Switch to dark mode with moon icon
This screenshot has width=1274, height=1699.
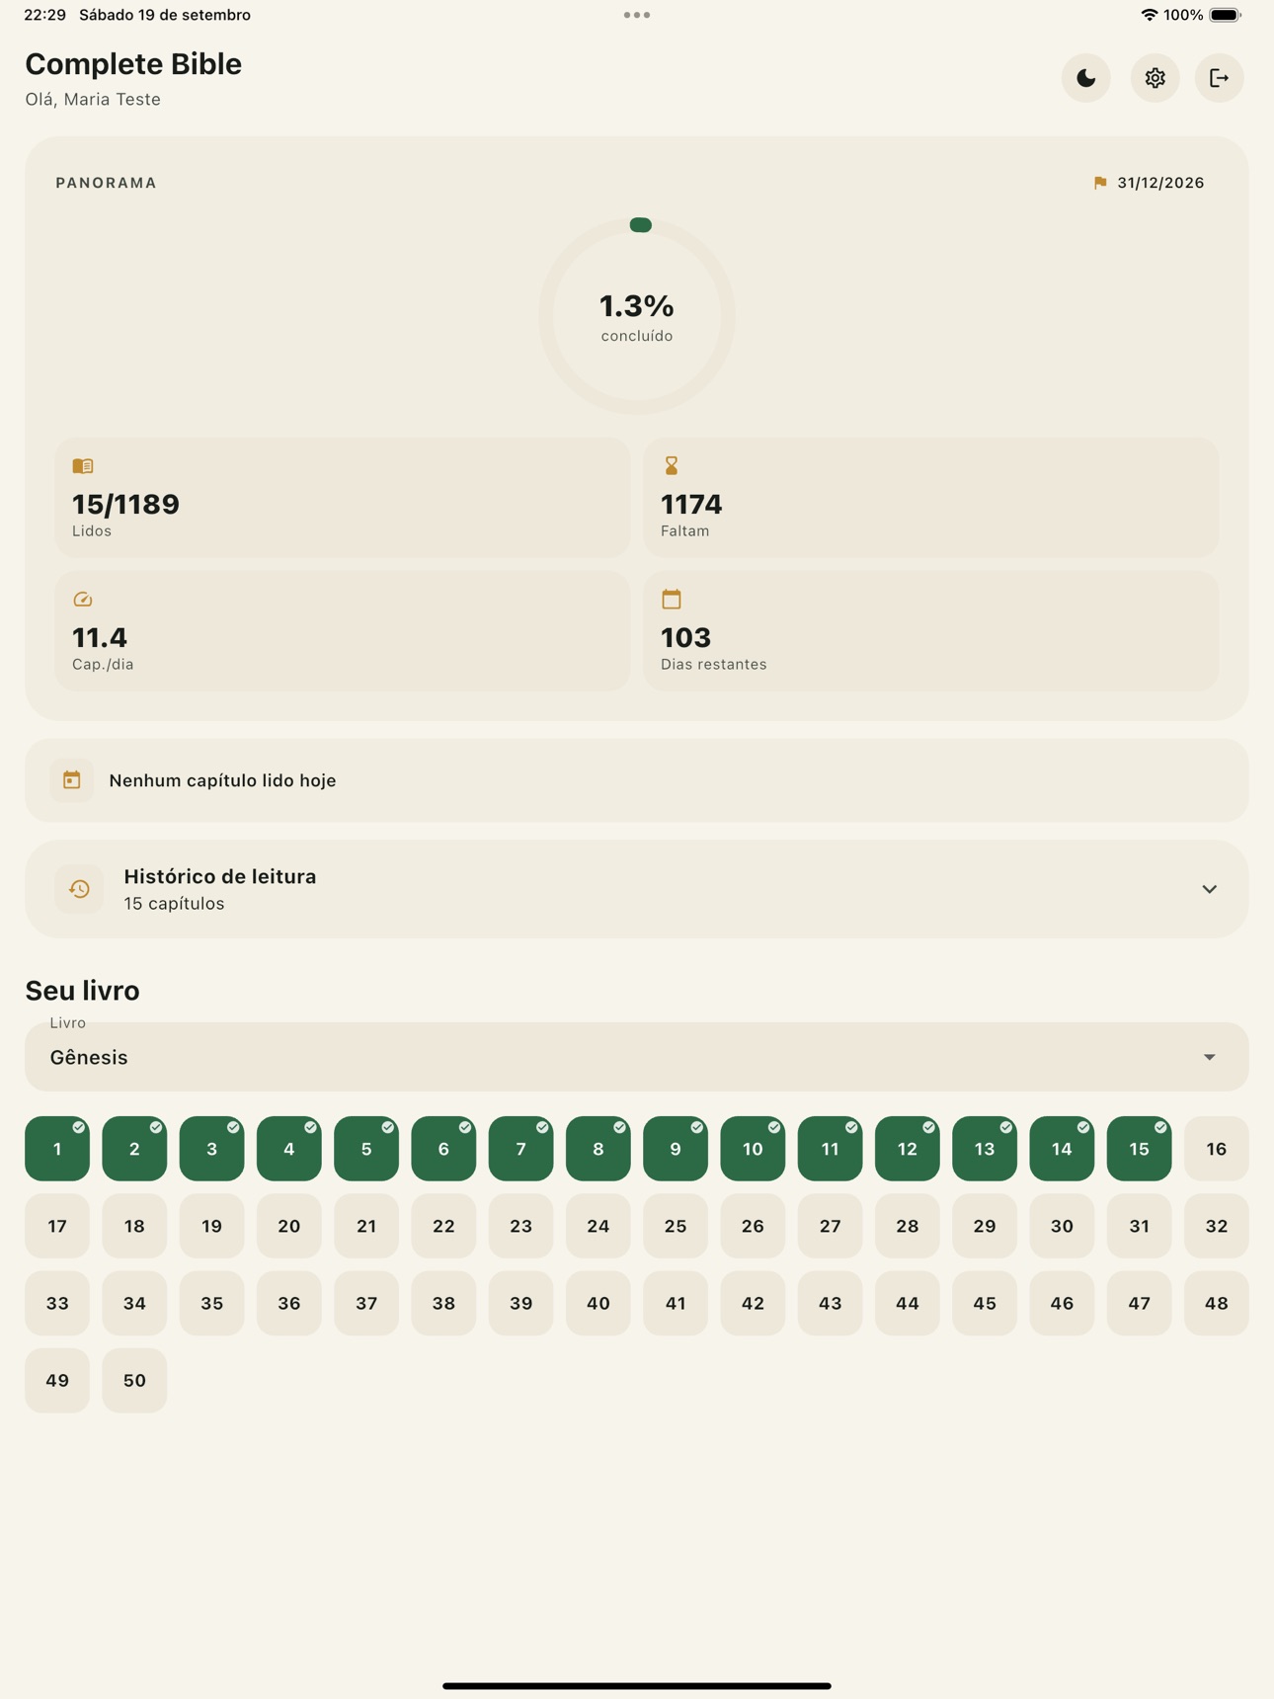point(1085,78)
